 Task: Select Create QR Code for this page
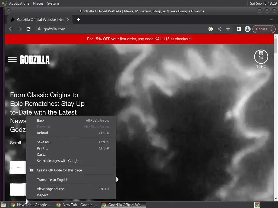[x=71, y=170]
